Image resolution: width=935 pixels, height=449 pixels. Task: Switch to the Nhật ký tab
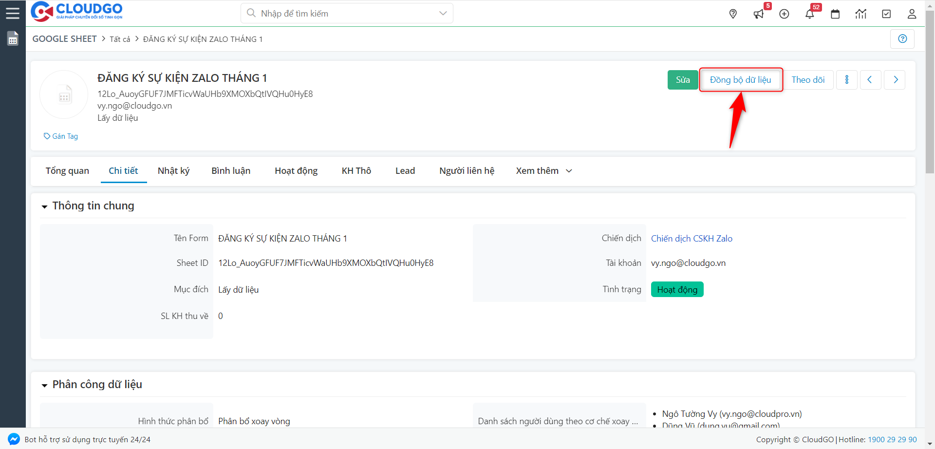pyautogui.click(x=173, y=170)
